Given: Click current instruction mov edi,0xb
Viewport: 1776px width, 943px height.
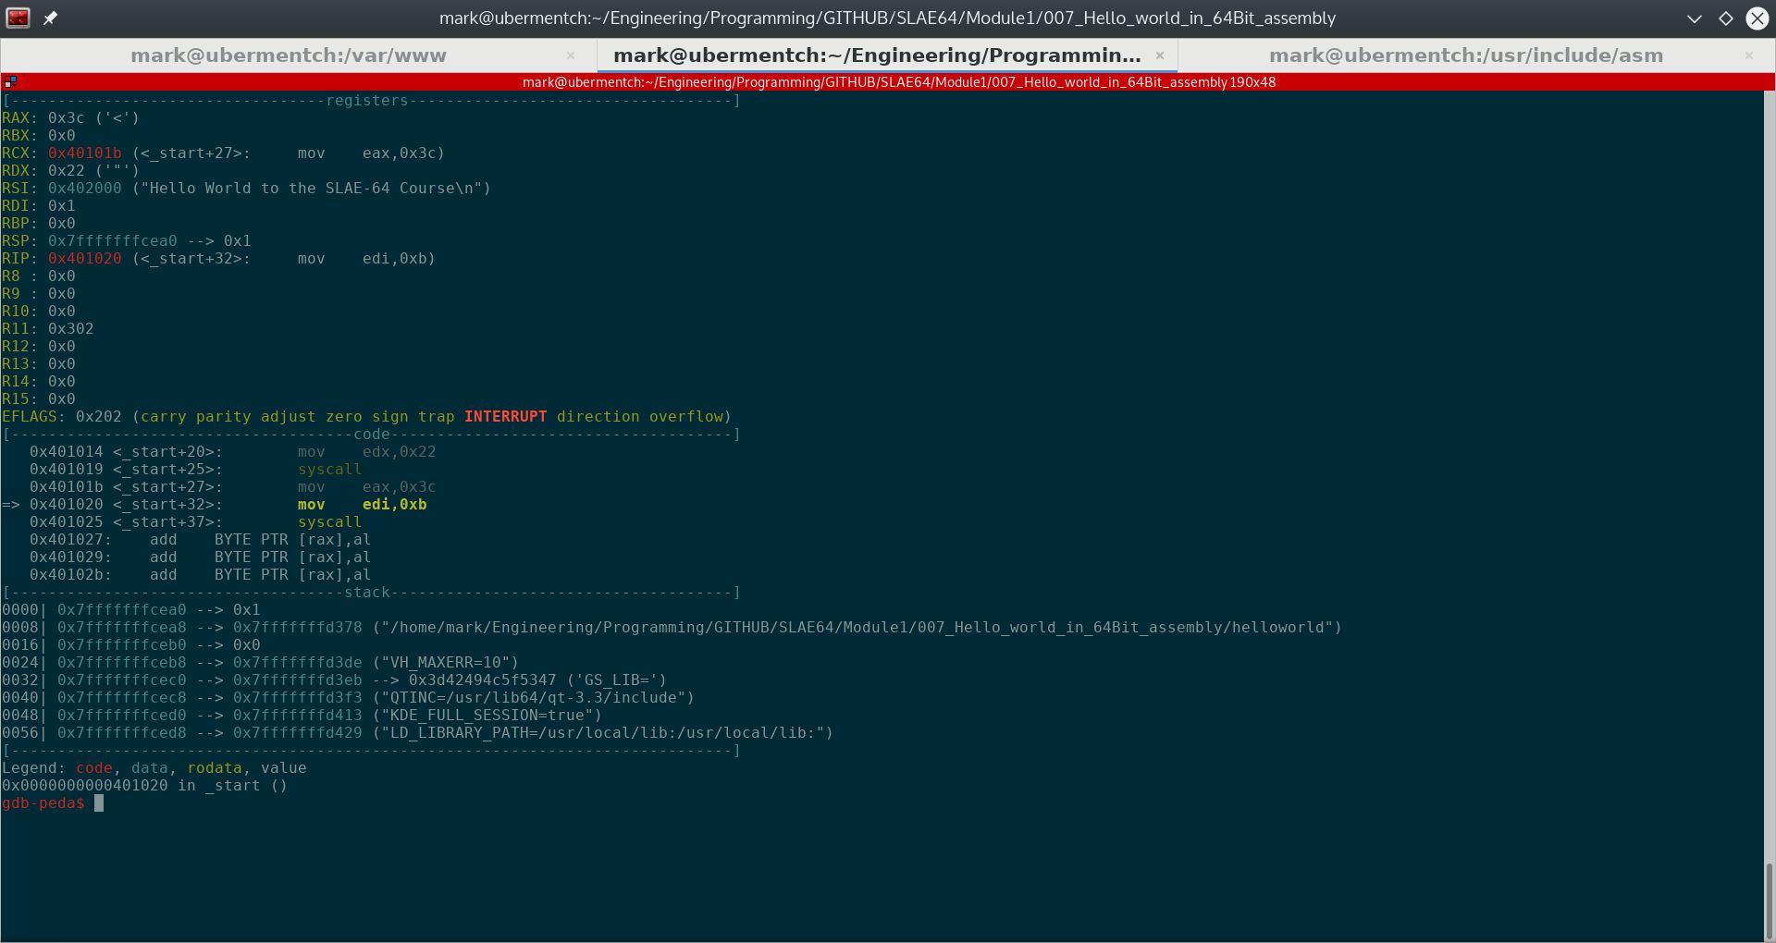Looking at the screenshot, I should click(x=363, y=505).
